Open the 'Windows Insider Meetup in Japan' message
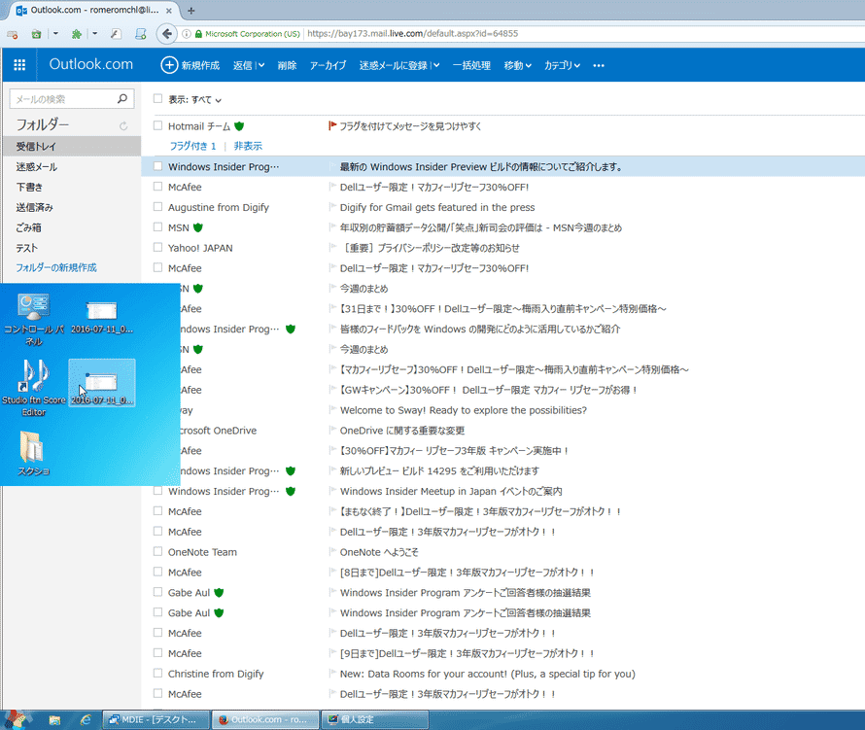Screen dimensions: 865x730 [x=451, y=491]
